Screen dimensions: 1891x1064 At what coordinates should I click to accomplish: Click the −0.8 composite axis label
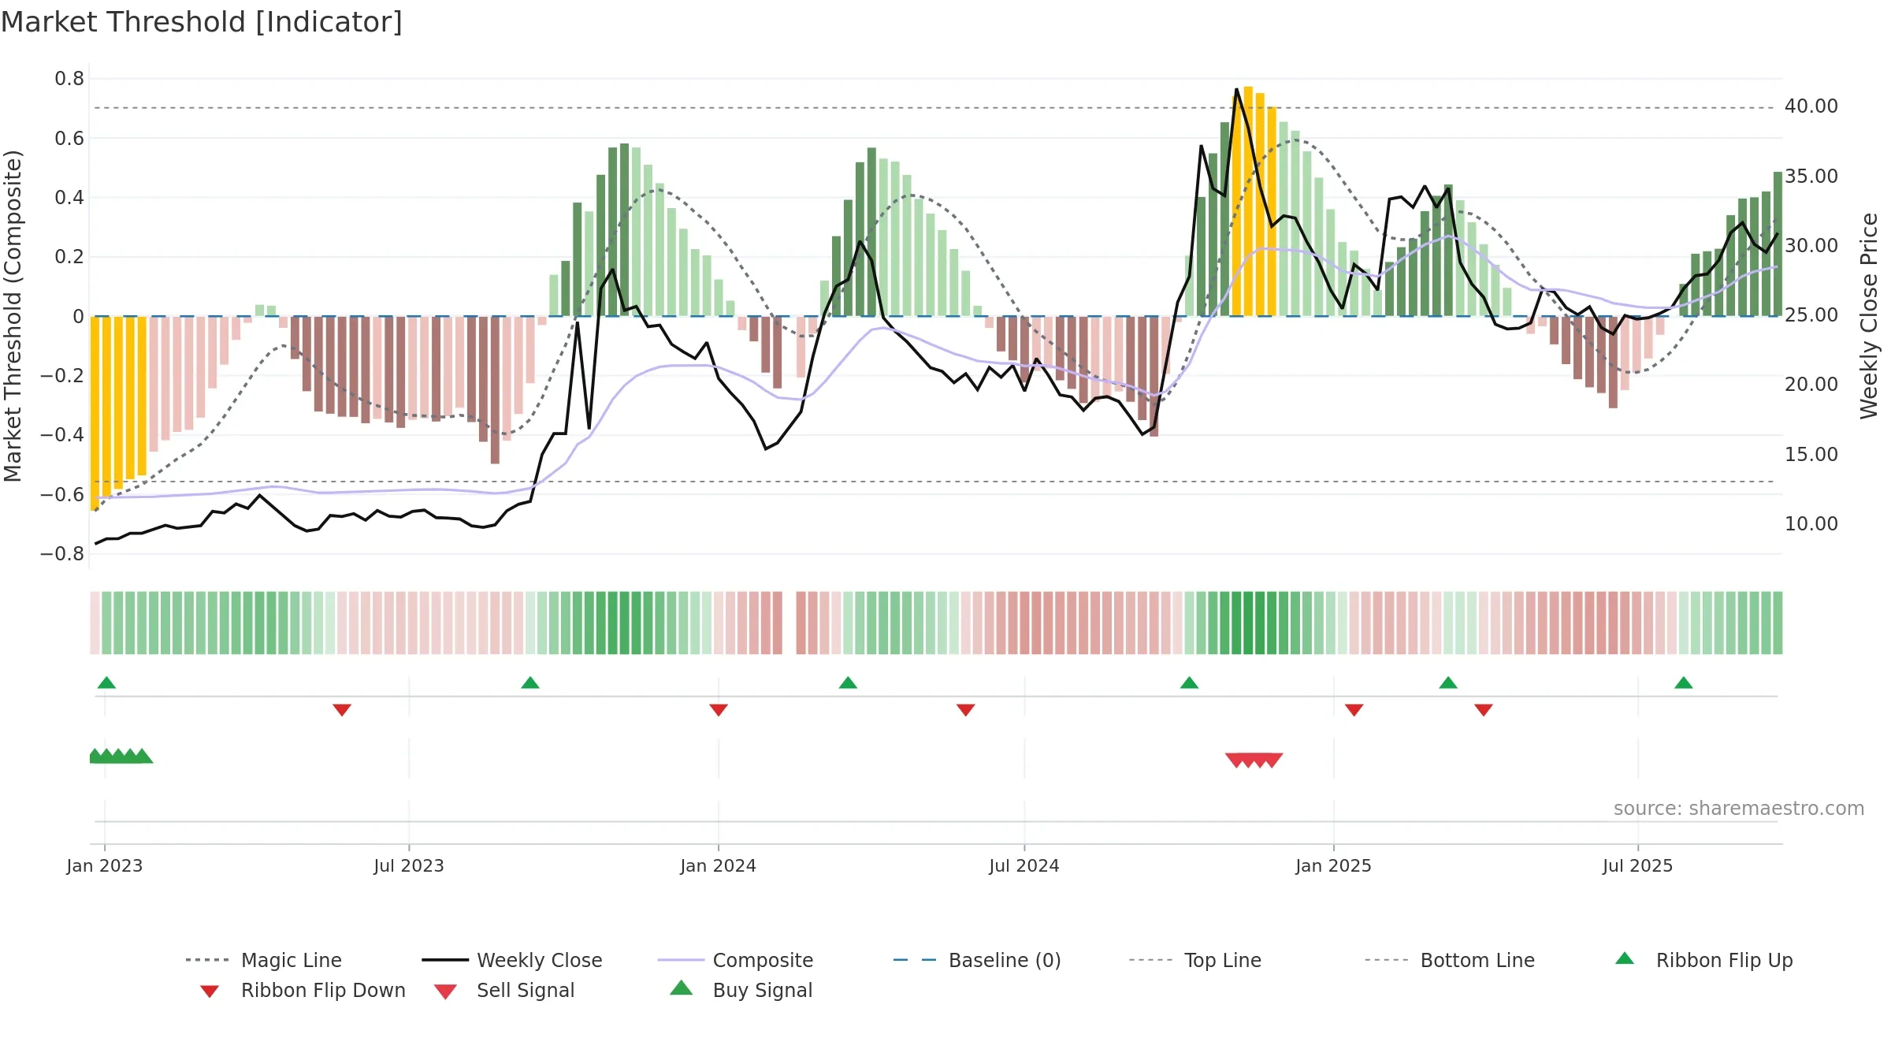tap(62, 554)
